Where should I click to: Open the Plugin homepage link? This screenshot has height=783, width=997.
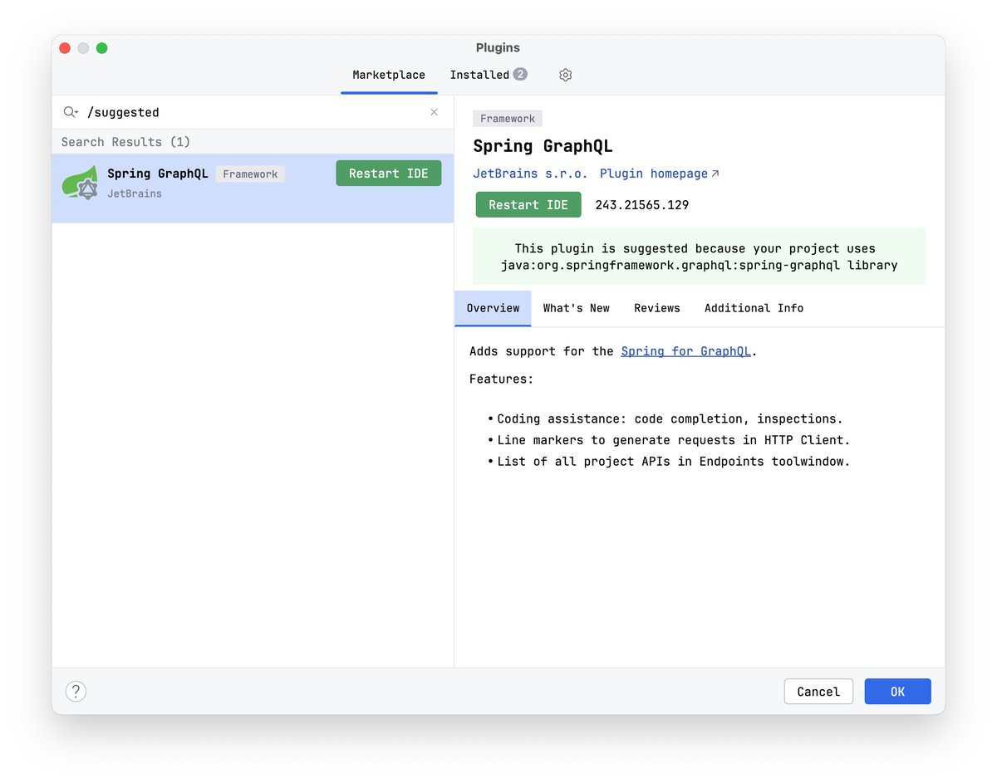click(x=660, y=174)
